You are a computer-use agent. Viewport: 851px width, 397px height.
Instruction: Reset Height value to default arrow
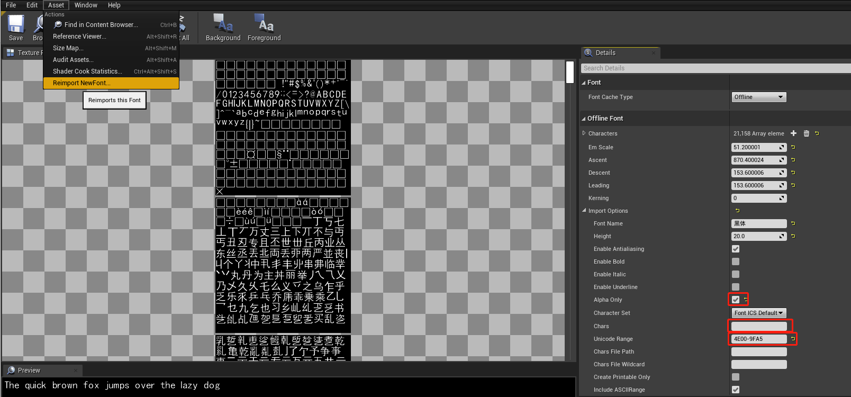pyautogui.click(x=793, y=236)
